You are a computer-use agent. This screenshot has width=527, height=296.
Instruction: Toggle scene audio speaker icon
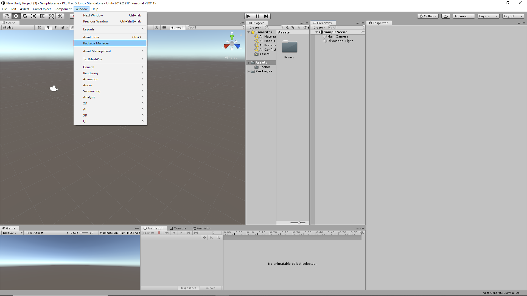point(56,27)
